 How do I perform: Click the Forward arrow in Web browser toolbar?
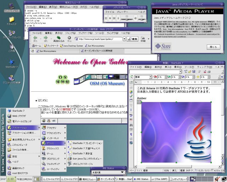(46, 38)
